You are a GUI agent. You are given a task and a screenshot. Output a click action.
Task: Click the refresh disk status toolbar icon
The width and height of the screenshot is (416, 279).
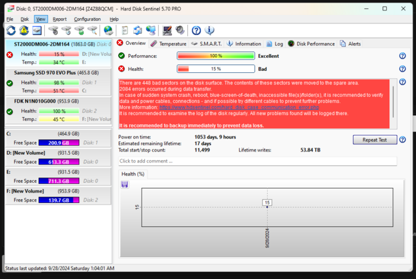point(11,31)
